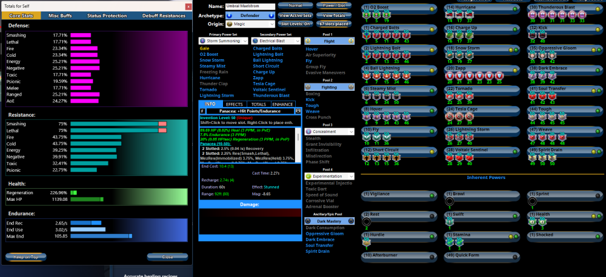Select Oppressive Gloom enhancement slot numbered 42
Viewport: 606px width, 277px height.
551,56
